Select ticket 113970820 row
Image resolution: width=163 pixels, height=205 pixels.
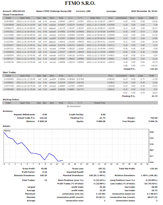[80, 22]
